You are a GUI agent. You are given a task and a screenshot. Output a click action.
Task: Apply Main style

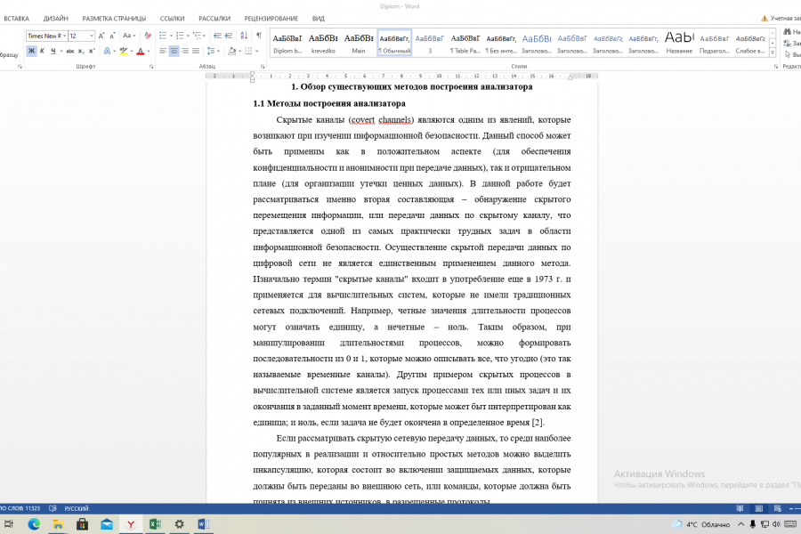click(359, 43)
